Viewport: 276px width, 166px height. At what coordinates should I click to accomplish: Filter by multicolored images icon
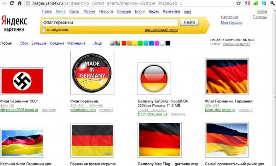(x=118, y=43)
